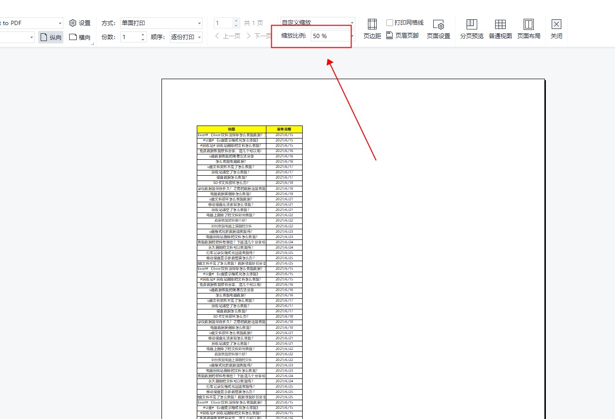Screen dimensions: 615x419
Task: Go to 上一页 previous page
Action: pos(227,36)
